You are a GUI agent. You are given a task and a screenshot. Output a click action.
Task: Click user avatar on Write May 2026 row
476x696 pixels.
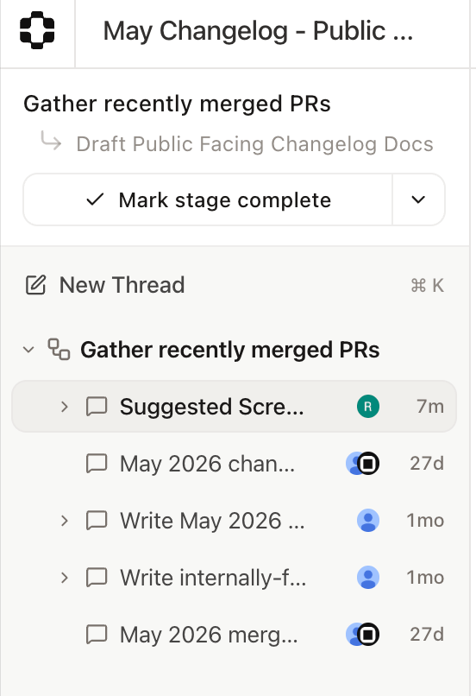click(x=368, y=520)
